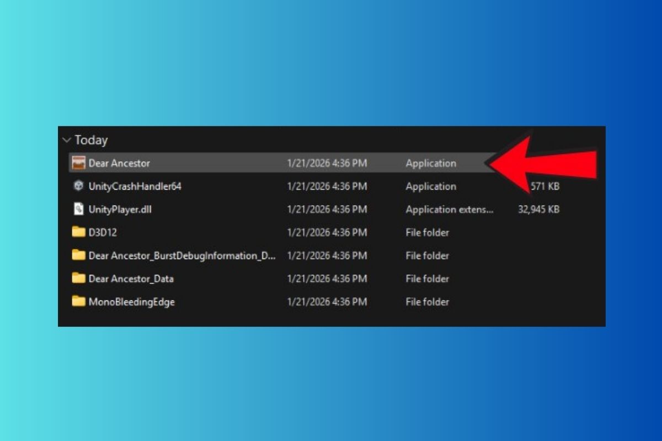Click the D3D12 folder icon
Image resolution: width=662 pixels, height=441 pixels.
(79, 233)
